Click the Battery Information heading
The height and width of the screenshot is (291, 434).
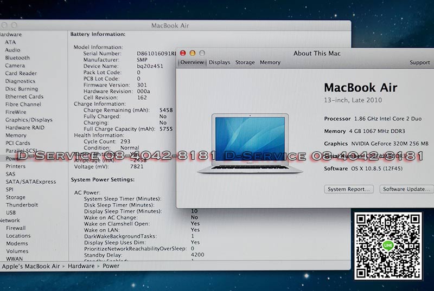click(x=98, y=34)
